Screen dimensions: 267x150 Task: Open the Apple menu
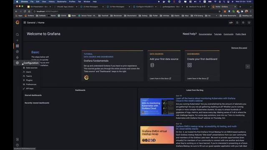tap(17, 2)
